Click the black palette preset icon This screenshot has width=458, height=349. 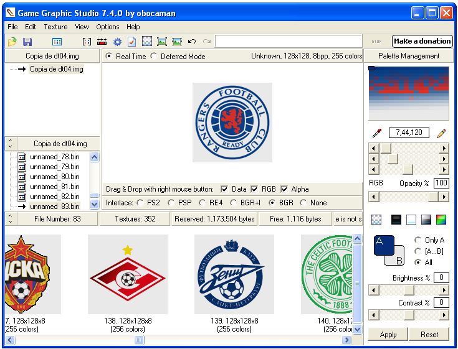pyautogui.click(x=396, y=219)
